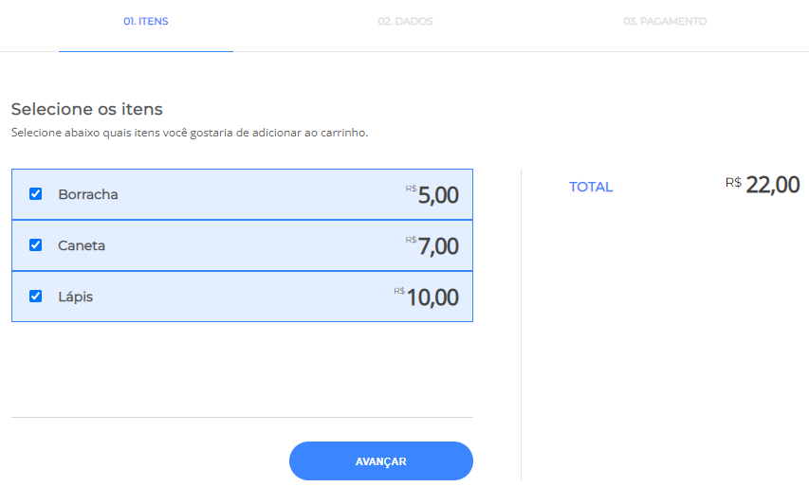Go to the 03. PAGAMENTO tab
Viewport: 809px width, 487px height.
click(665, 21)
